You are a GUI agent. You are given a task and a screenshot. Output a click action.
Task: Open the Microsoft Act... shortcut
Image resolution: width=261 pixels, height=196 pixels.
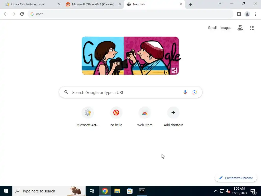88,117
